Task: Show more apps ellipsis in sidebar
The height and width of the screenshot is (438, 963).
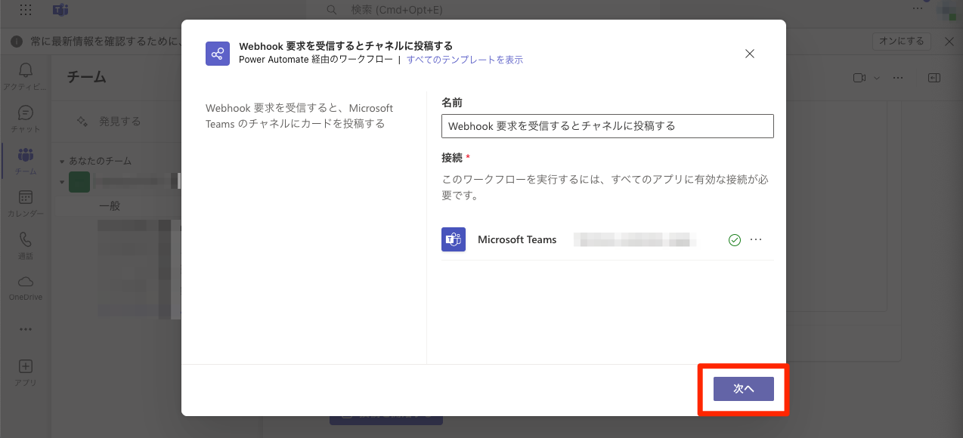Action: 26,329
